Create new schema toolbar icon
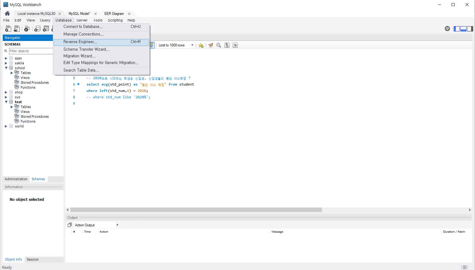 pos(37,29)
